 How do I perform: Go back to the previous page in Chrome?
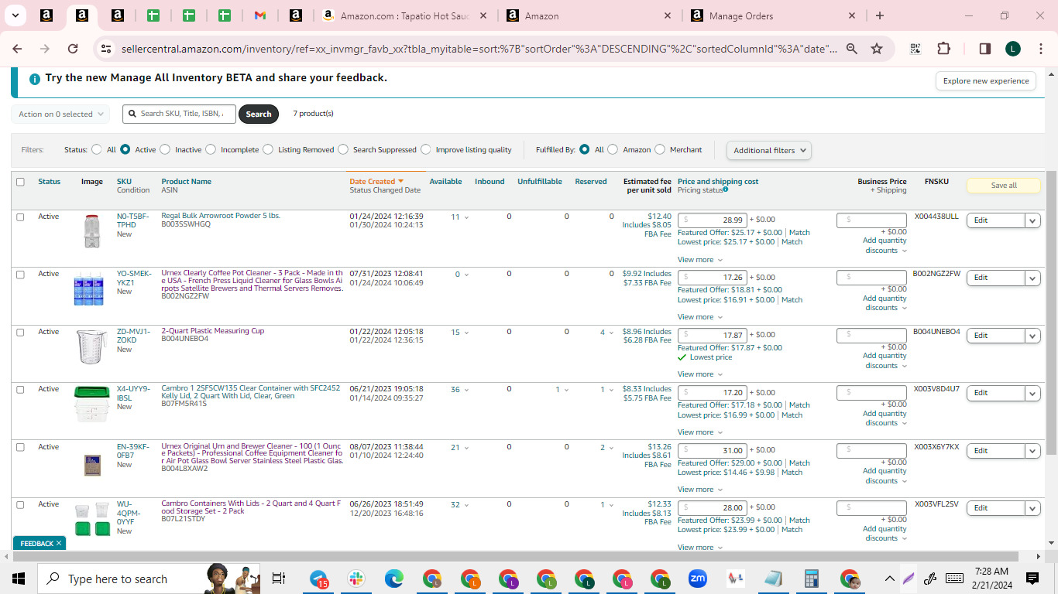coord(17,49)
